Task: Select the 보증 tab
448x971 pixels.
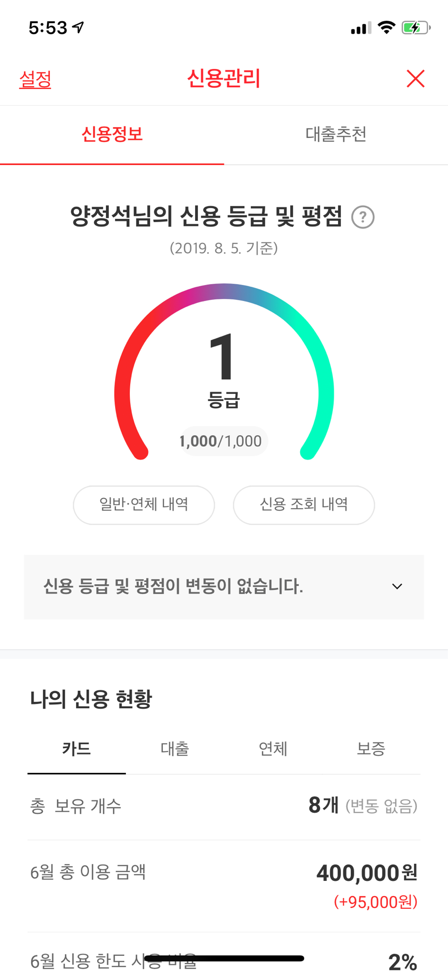Action: point(371,749)
